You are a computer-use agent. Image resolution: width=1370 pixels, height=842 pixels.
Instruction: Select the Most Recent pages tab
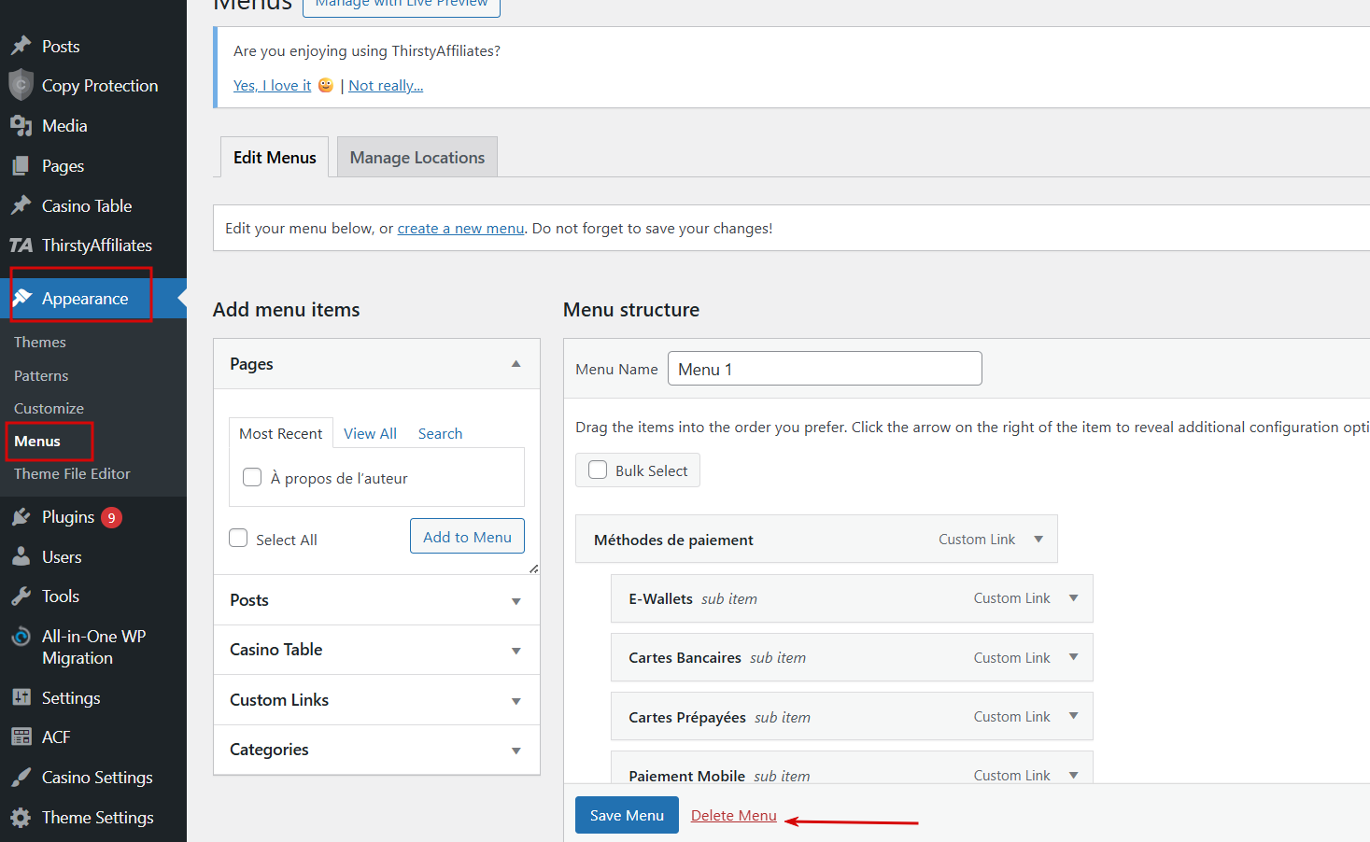pyautogui.click(x=280, y=433)
